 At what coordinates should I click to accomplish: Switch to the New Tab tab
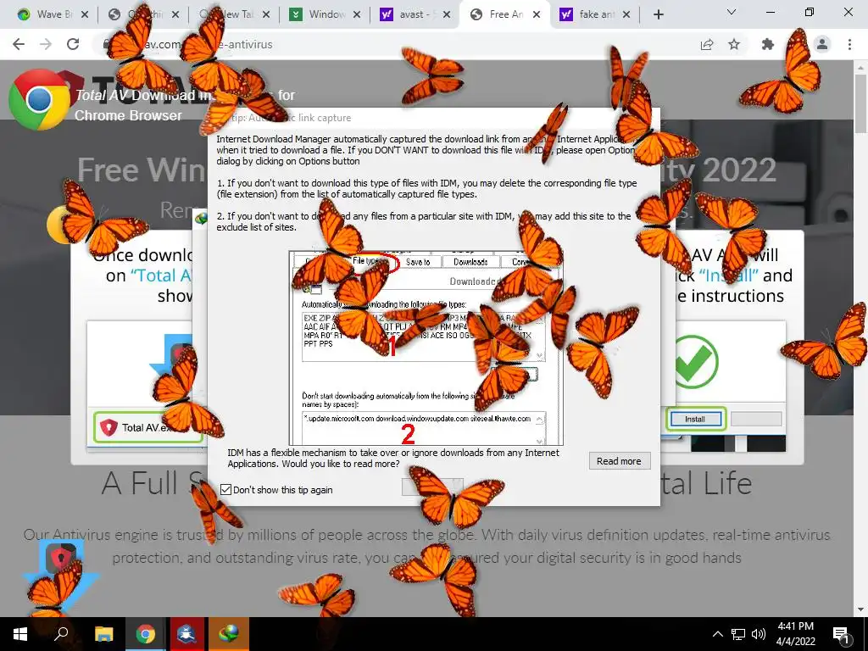pyautogui.click(x=232, y=14)
